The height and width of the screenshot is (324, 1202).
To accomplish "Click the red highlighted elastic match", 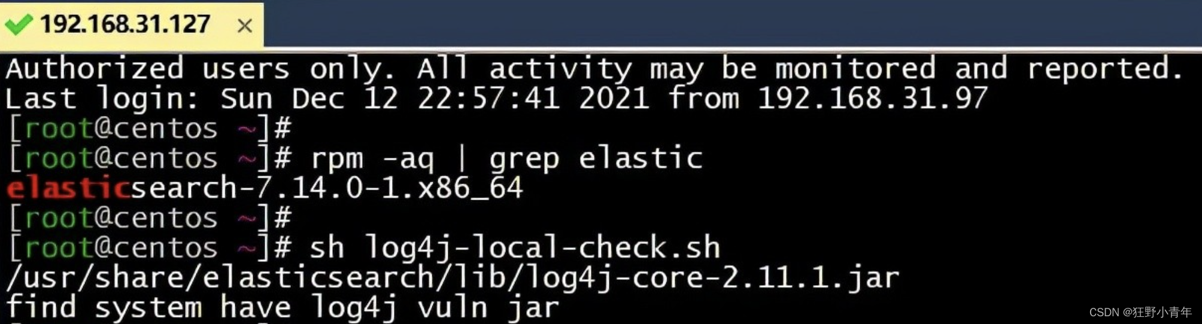I will pos(68,188).
